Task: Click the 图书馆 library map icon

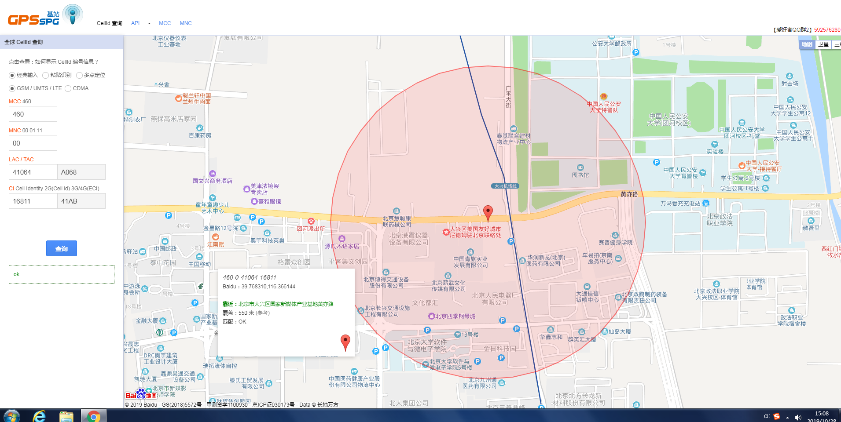Action: pyautogui.click(x=580, y=167)
